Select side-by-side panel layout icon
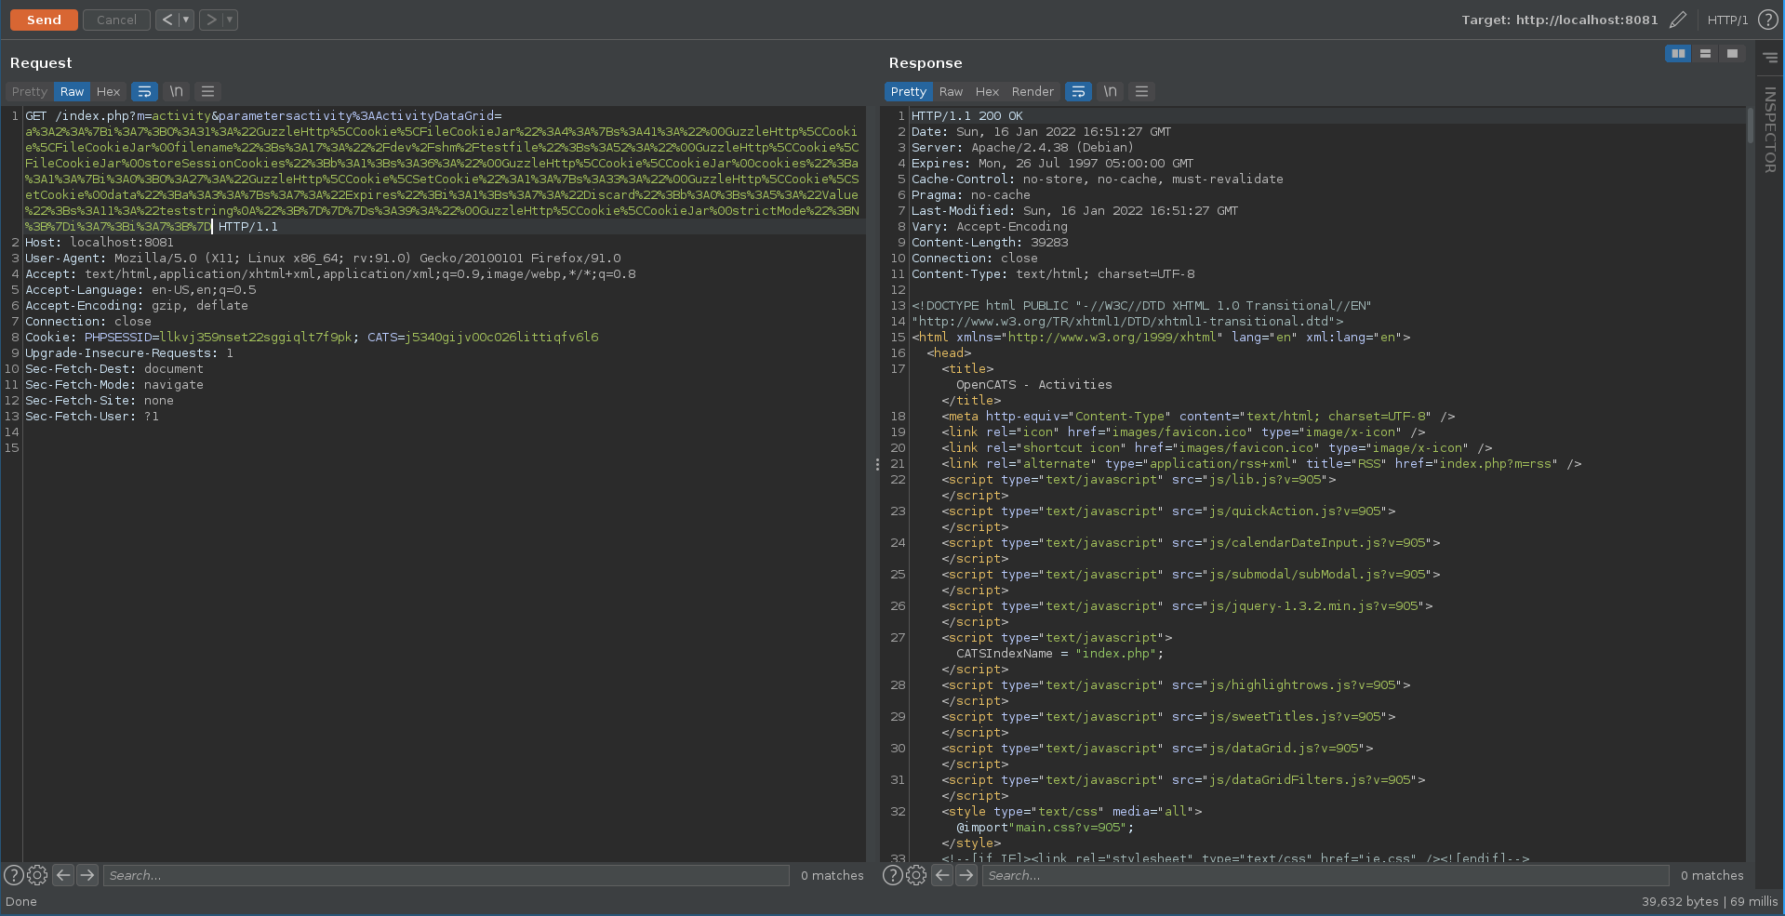This screenshot has height=916, width=1785. (1678, 54)
